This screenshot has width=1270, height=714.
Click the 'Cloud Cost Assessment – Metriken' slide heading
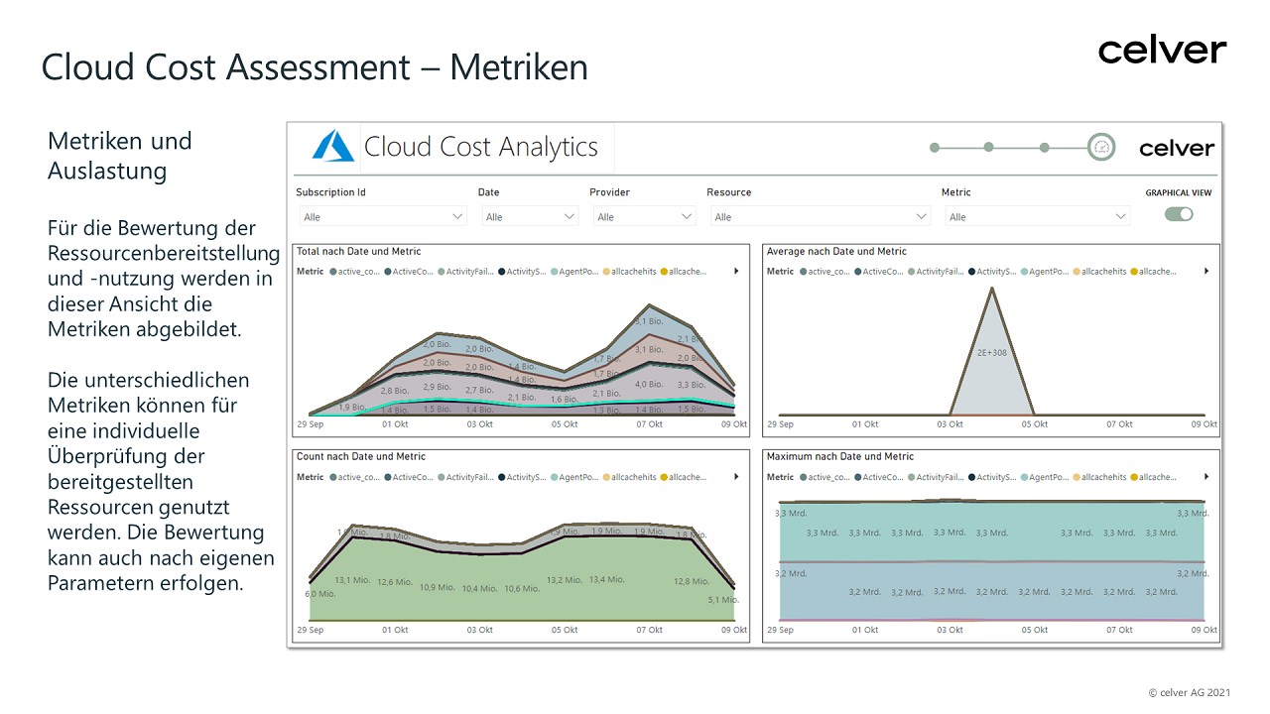point(316,67)
